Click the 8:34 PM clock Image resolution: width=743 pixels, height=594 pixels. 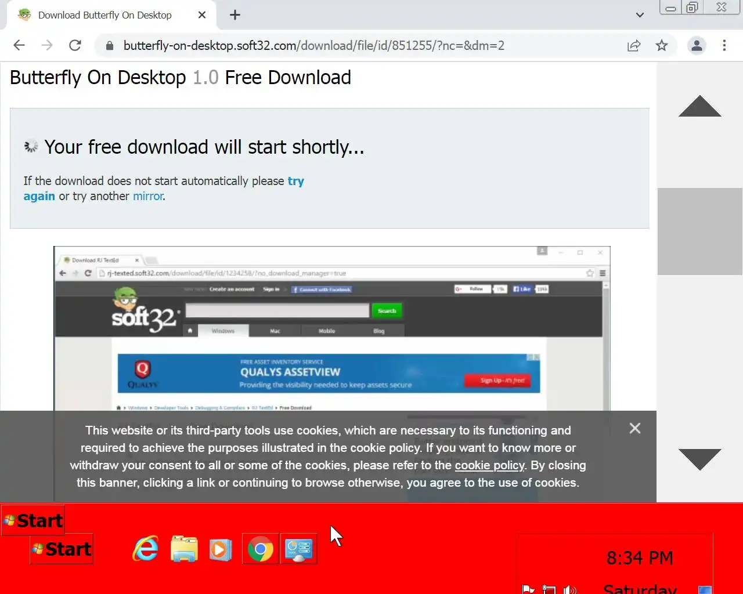coord(640,558)
